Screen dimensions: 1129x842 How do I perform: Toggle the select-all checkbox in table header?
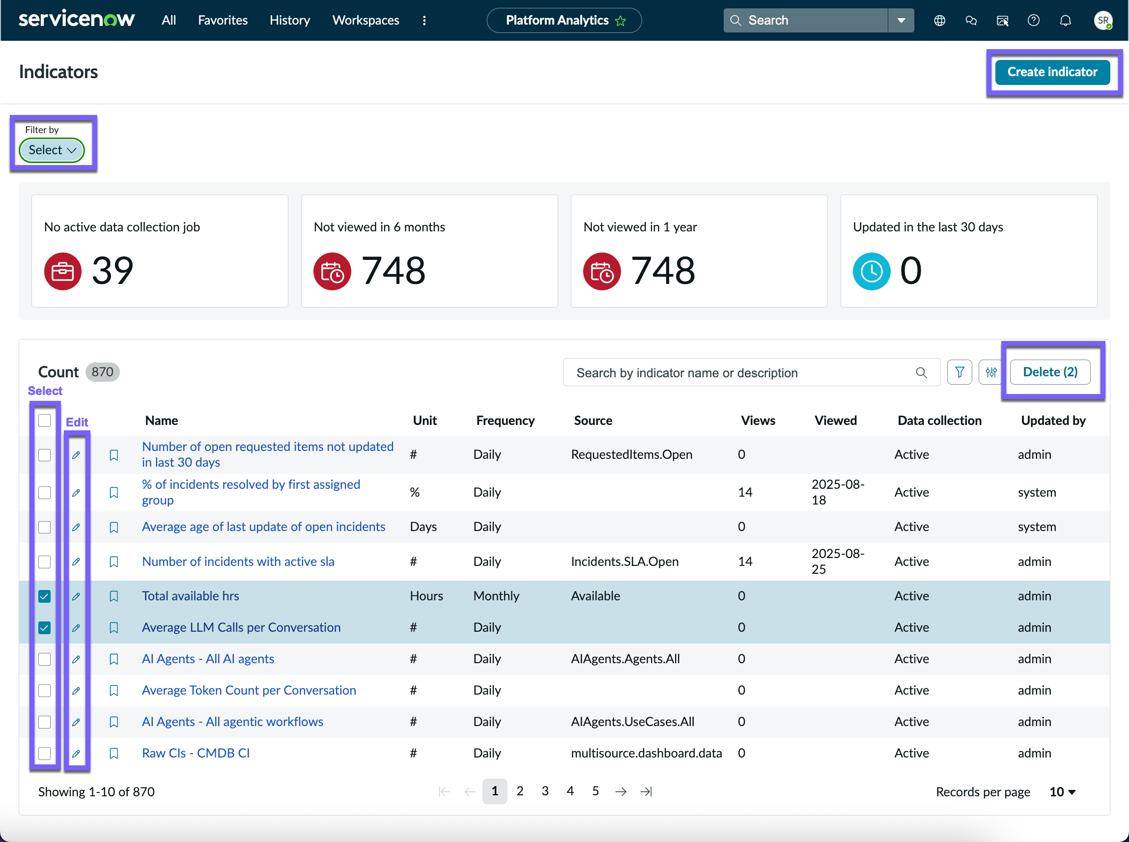point(44,421)
